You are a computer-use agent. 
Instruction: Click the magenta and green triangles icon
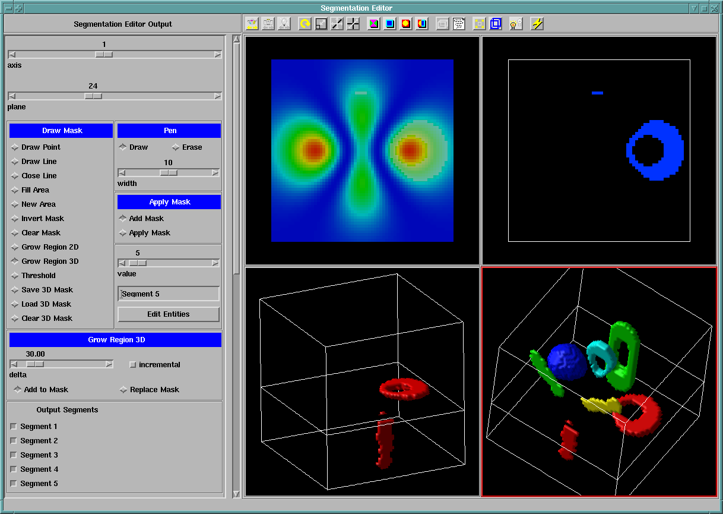pyautogui.click(x=373, y=24)
